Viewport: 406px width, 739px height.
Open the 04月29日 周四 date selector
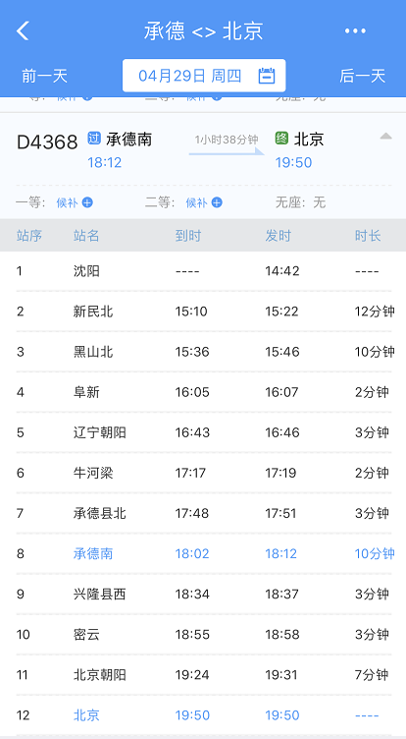coord(204,76)
